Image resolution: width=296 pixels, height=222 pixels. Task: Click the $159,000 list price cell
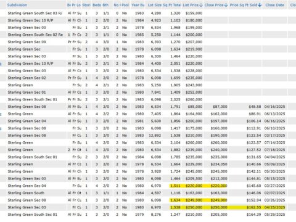point(194,13)
